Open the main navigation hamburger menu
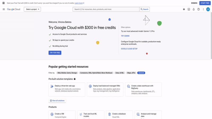This screenshot has width=212, height=119. 4,9
